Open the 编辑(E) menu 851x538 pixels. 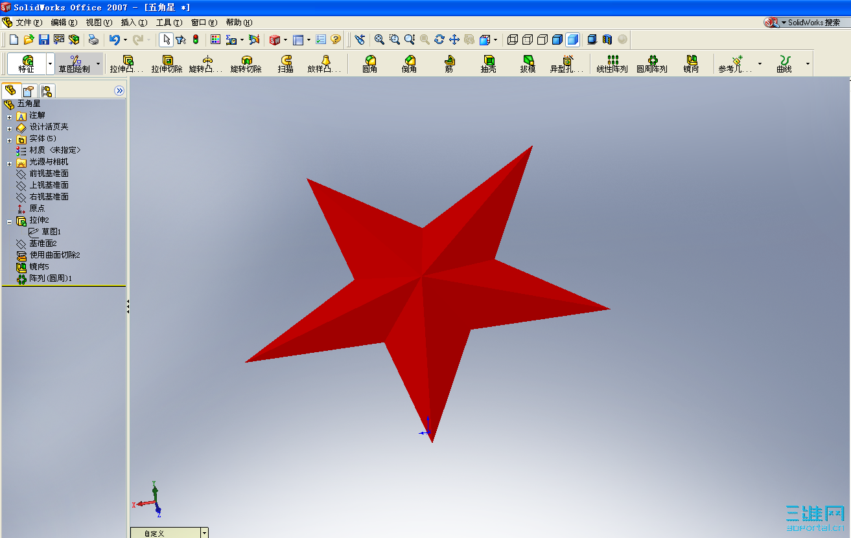tap(64, 22)
